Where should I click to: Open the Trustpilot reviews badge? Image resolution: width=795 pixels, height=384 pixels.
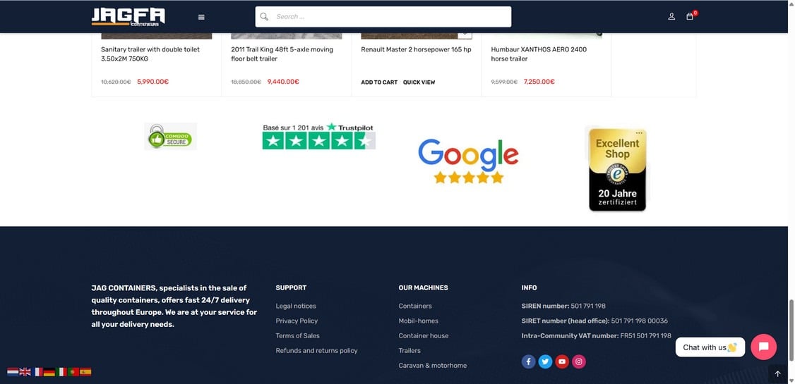coord(318,136)
